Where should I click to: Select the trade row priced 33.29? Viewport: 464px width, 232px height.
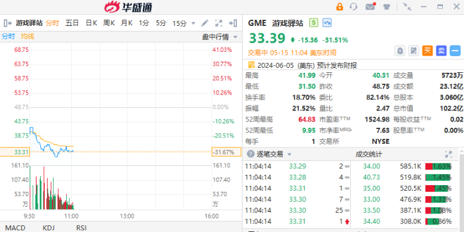pos(297,166)
